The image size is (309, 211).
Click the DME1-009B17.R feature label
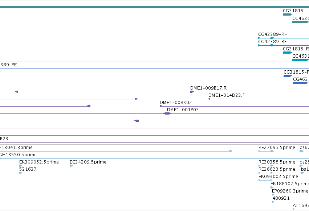[x=208, y=88]
